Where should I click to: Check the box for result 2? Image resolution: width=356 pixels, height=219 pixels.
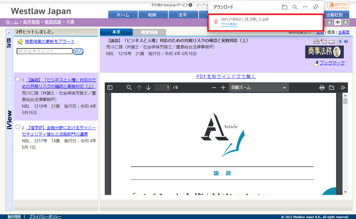tap(18, 127)
